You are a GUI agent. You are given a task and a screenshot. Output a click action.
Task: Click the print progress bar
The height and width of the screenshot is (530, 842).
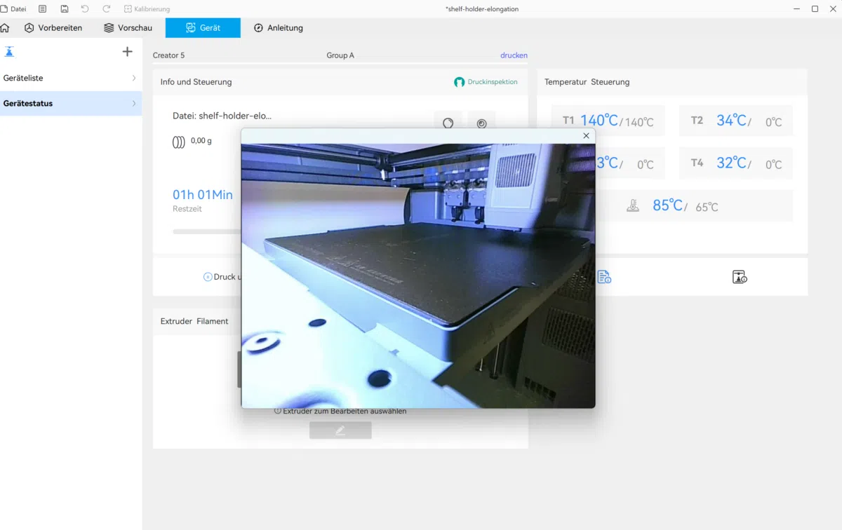pyautogui.click(x=207, y=231)
